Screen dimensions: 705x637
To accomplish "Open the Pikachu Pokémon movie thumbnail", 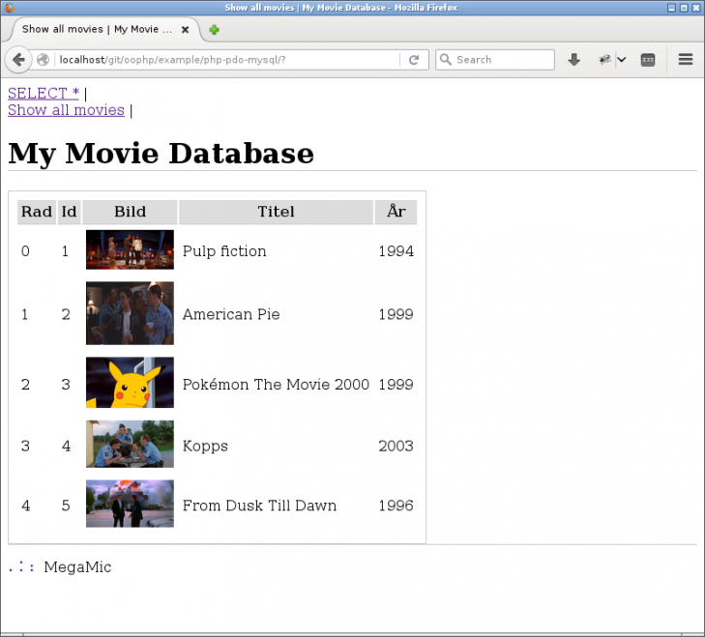I will tap(130, 383).
